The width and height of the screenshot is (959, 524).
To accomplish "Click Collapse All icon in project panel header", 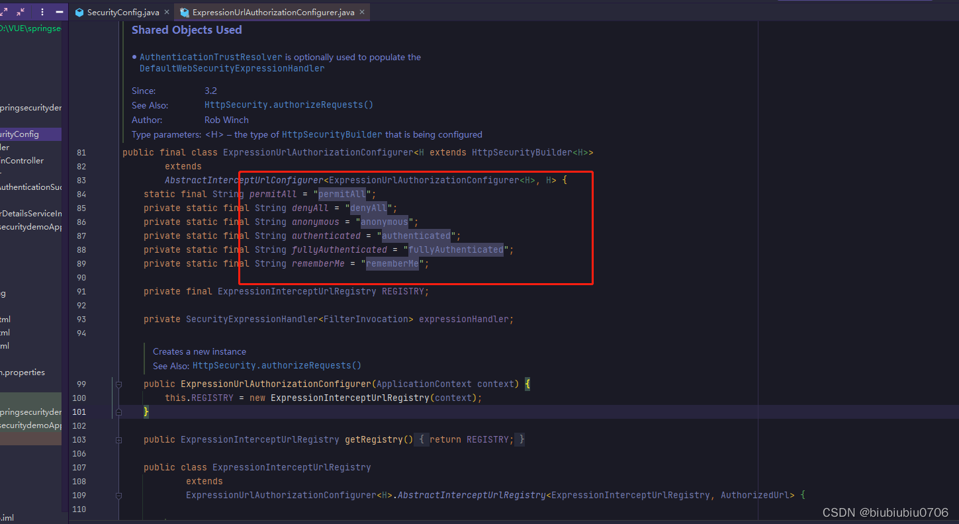I will pyautogui.click(x=21, y=12).
